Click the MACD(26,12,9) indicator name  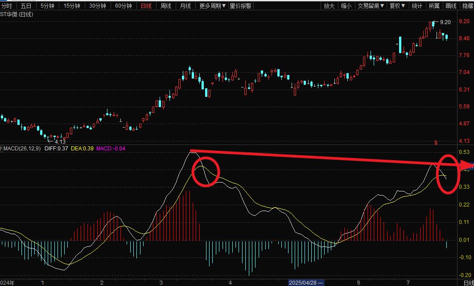[x=22, y=149]
